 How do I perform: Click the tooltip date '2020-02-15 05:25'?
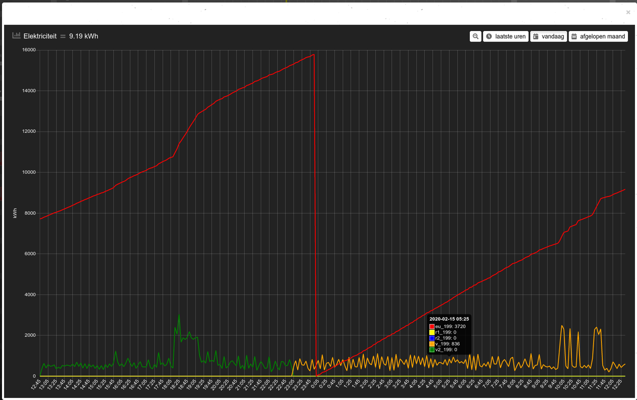pos(449,319)
